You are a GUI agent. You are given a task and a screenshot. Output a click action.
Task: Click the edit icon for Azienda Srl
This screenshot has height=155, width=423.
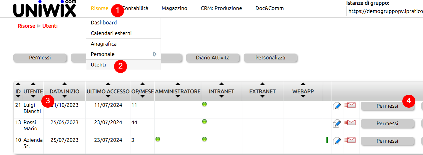[x=337, y=141]
